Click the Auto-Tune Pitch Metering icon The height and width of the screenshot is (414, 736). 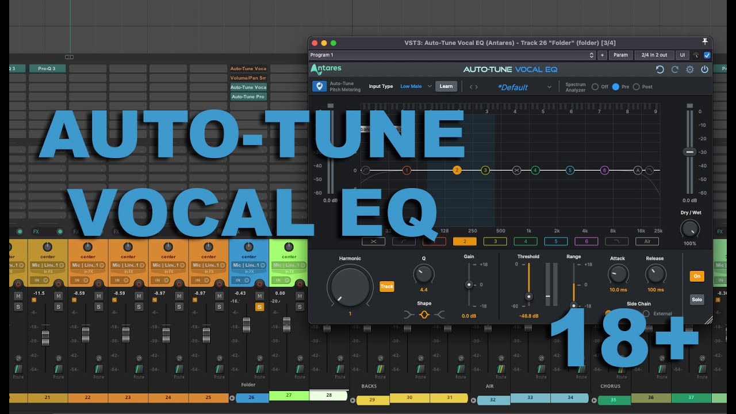(x=320, y=86)
